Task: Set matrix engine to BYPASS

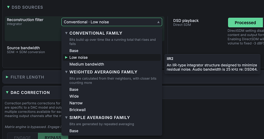Action: point(53,137)
